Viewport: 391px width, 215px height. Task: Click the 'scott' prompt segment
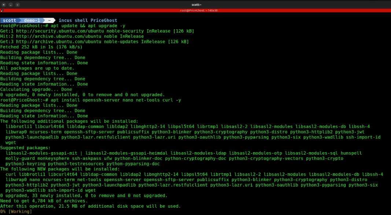coord(10,20)
